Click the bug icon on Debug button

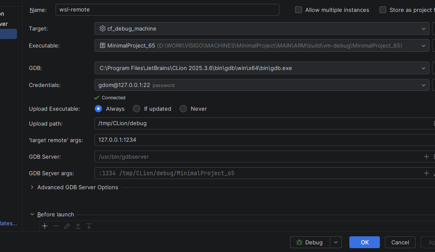coord(299,242)
